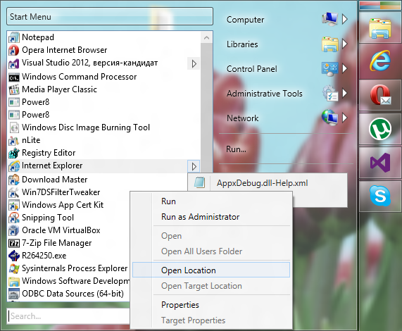
Task: Click the 7-Zip File Manager icon
Action: [x=14, y=243]
